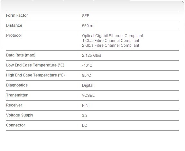Viewport: 185px width, 151px height.
Task: Select the Digital diagnostics value
Action: tap(88, 86)
